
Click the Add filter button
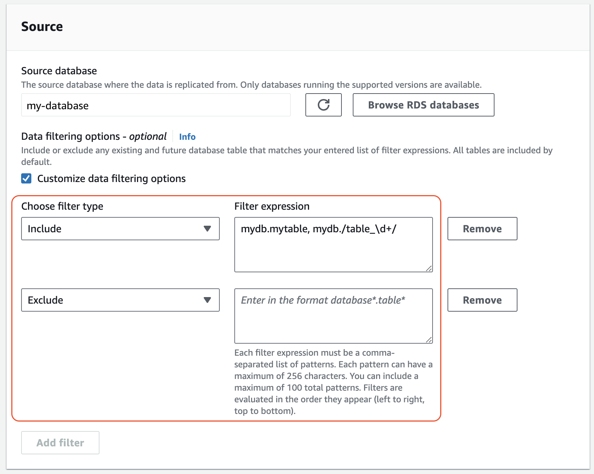point(60,443)
